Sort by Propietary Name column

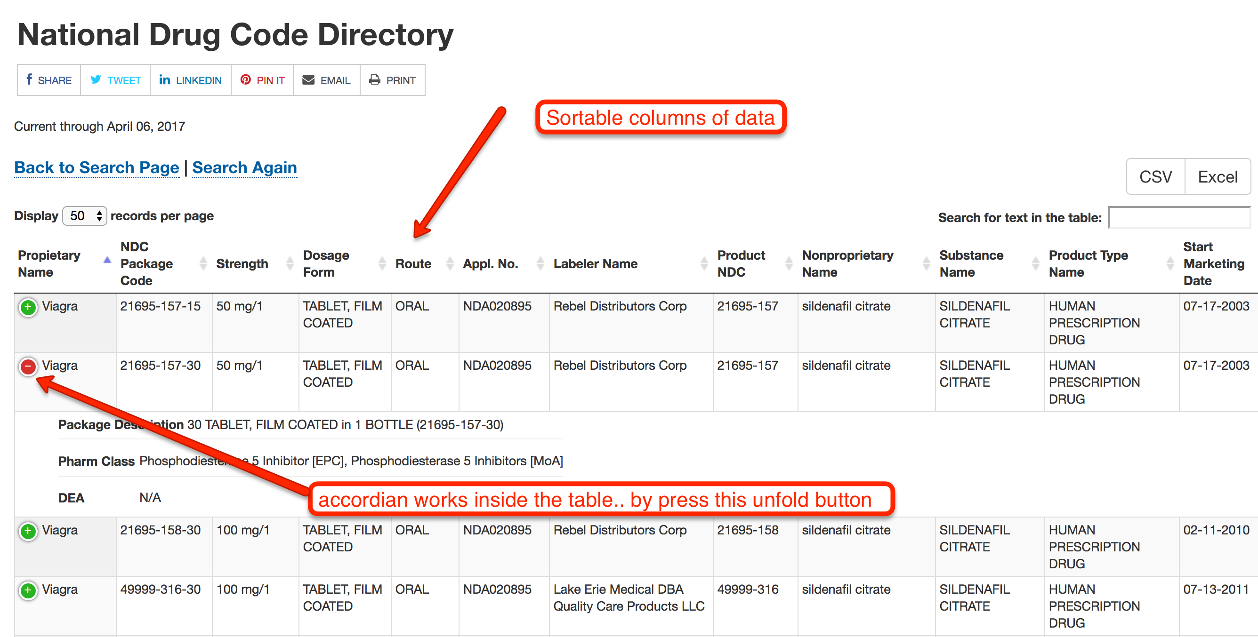pyautogui.click(x=65, y=263)
